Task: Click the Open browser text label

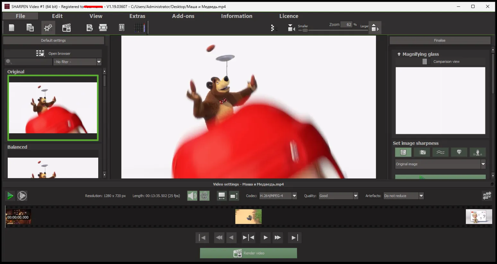Action: point(59,54)
